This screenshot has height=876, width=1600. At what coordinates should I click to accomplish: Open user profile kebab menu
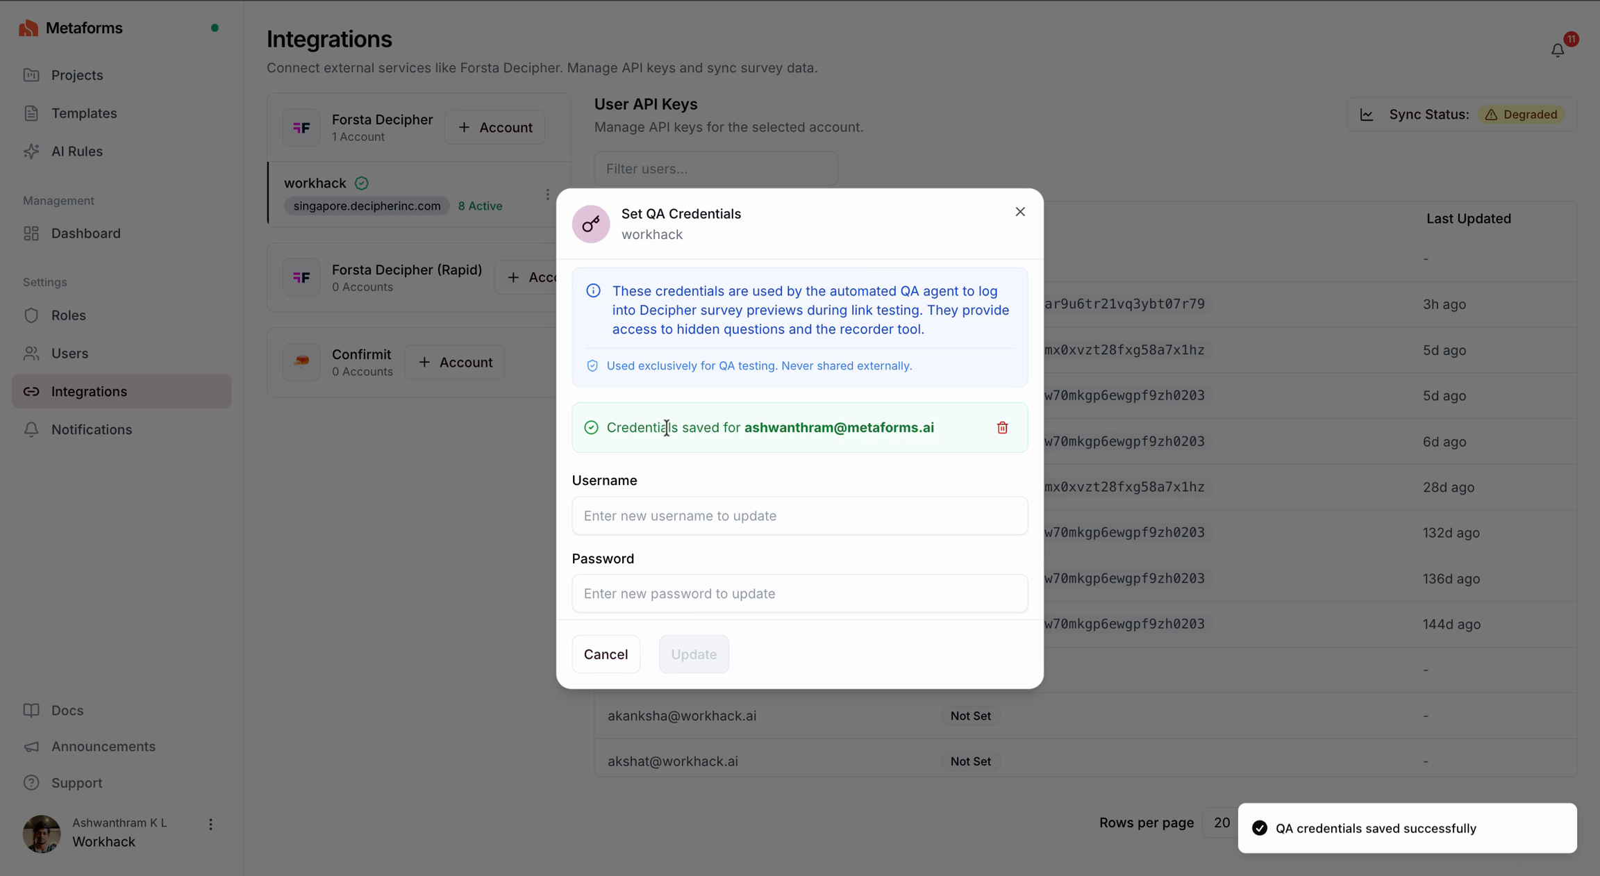point(210,825)
